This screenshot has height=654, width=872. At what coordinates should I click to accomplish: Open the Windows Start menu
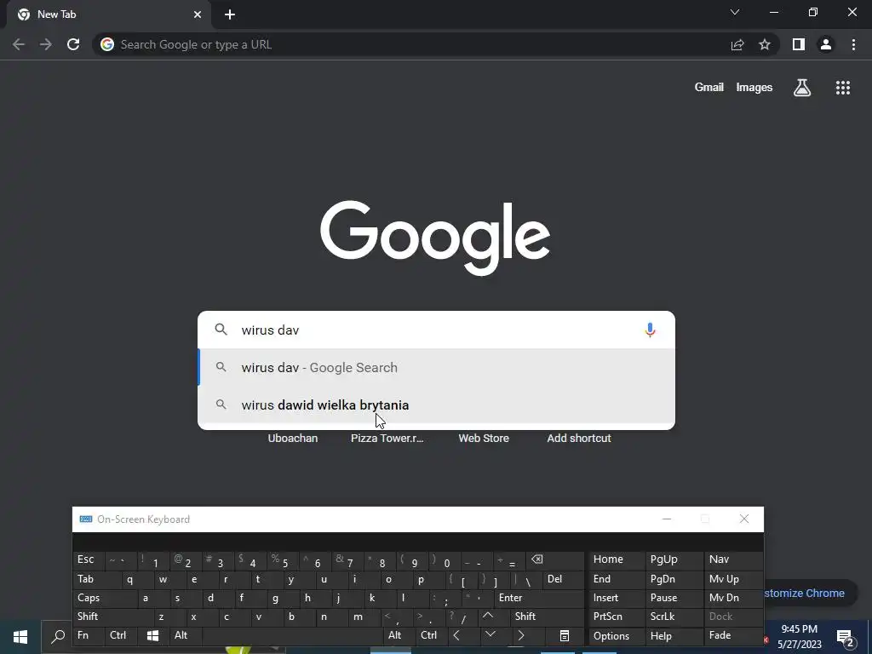(x=20, y=636)
